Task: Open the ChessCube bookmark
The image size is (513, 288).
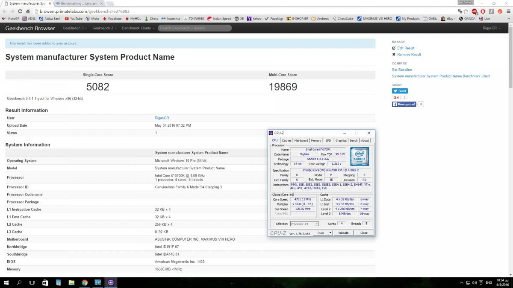Action: click(x=343, y=19)
